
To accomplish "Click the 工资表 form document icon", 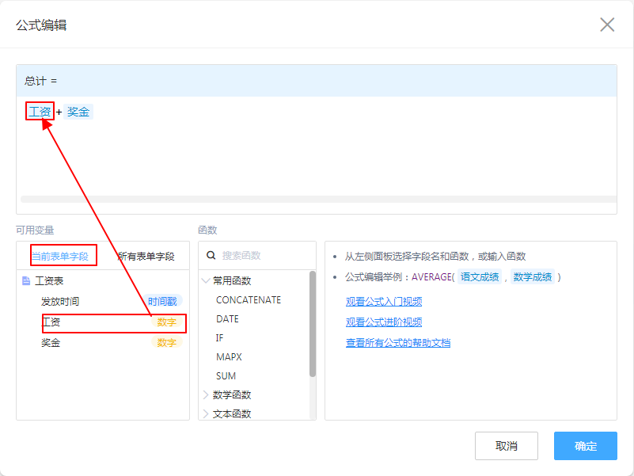I will pos(26,281).
